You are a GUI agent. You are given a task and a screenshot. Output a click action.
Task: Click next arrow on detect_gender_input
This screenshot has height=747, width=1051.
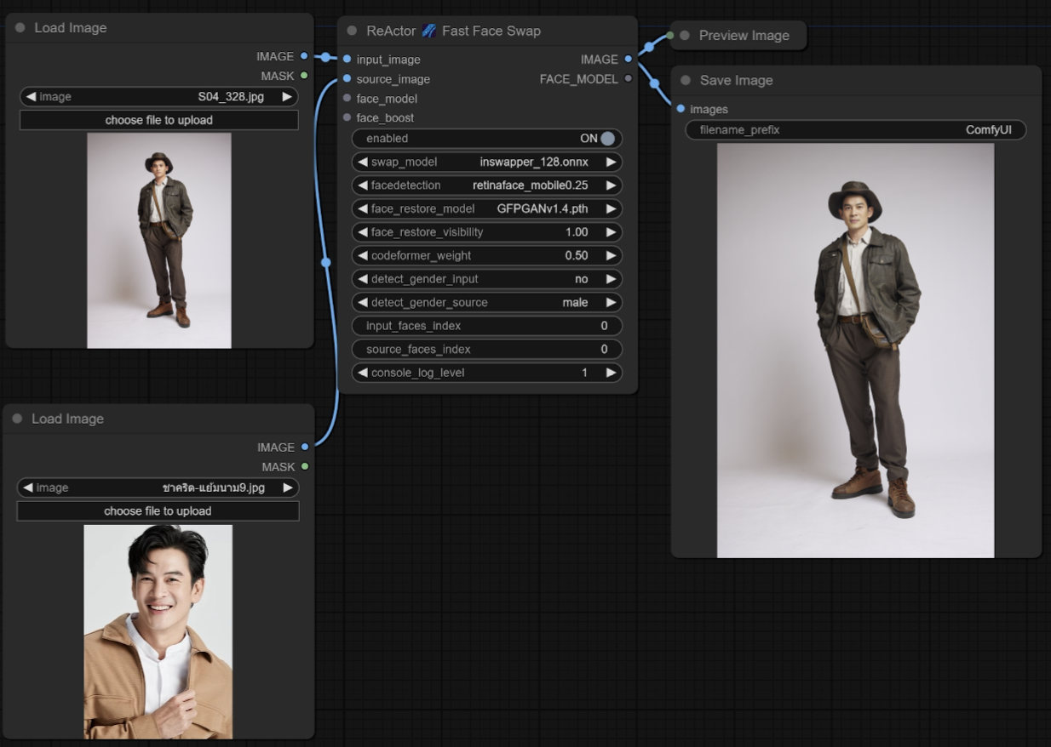(611, 279)
